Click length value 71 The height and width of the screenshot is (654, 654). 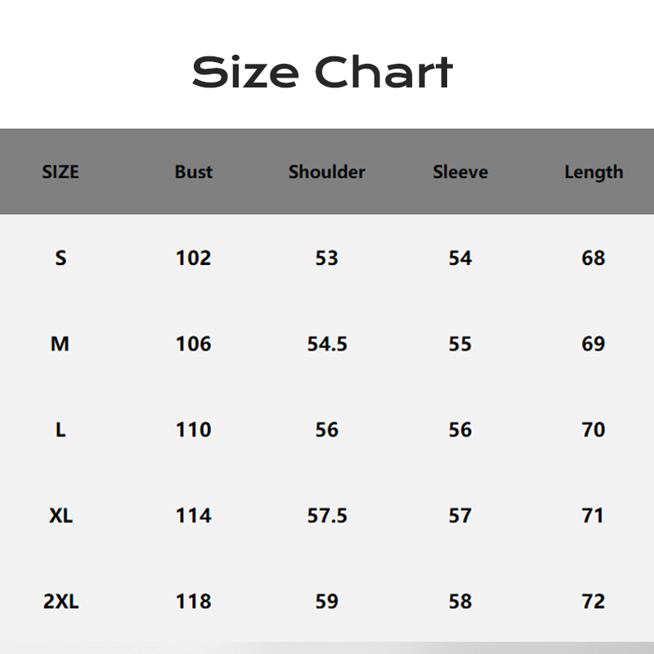594,516
